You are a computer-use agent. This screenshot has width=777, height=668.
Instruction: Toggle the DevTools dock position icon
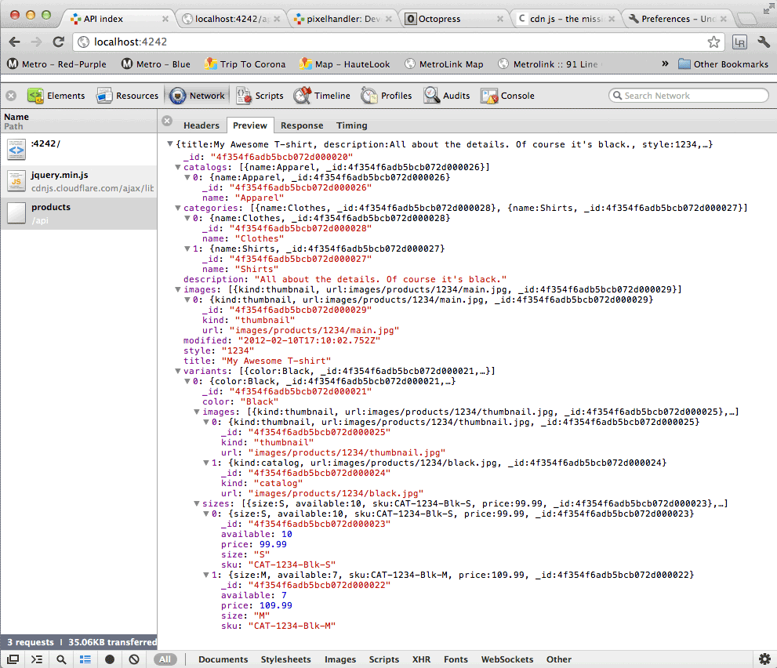pyautogui.click(x=12, y=659)
